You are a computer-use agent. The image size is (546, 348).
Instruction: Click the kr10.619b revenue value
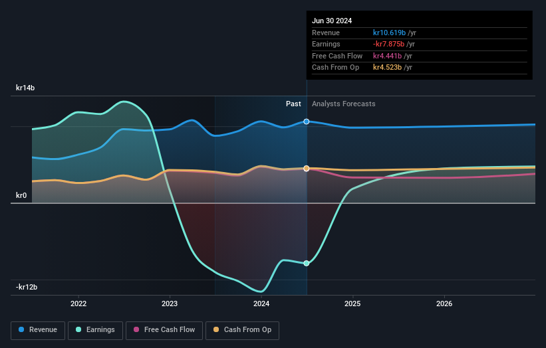point(389,33)
